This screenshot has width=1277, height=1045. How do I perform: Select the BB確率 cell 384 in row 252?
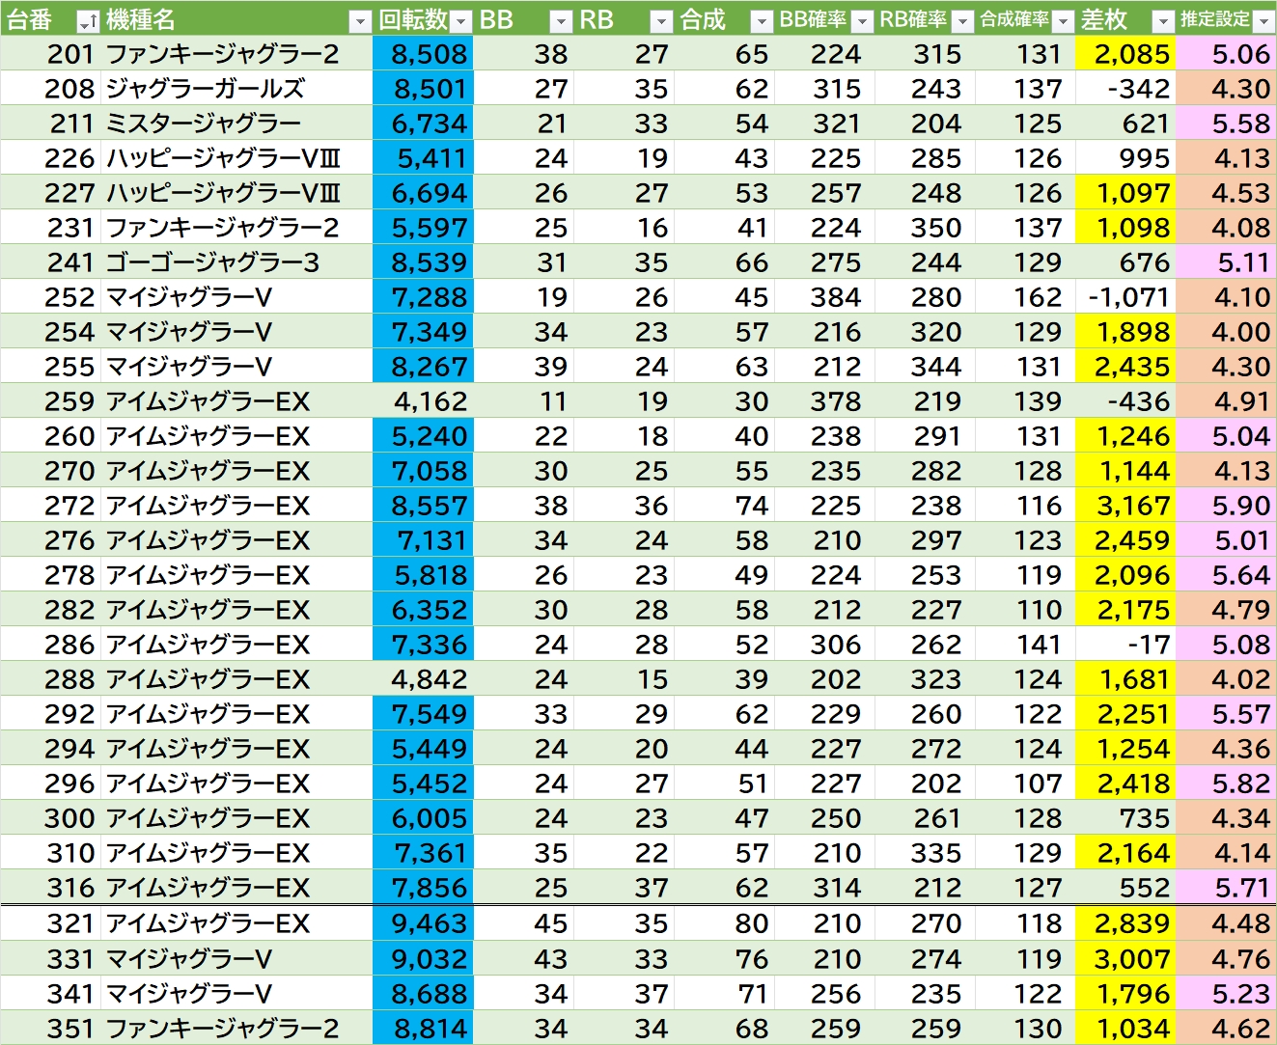click(824, 297)
